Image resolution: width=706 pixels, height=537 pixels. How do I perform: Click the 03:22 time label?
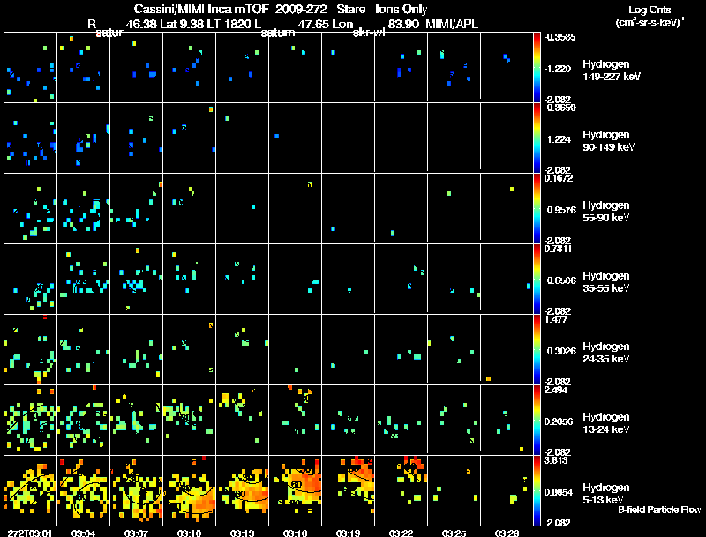(x=401, y=533)
